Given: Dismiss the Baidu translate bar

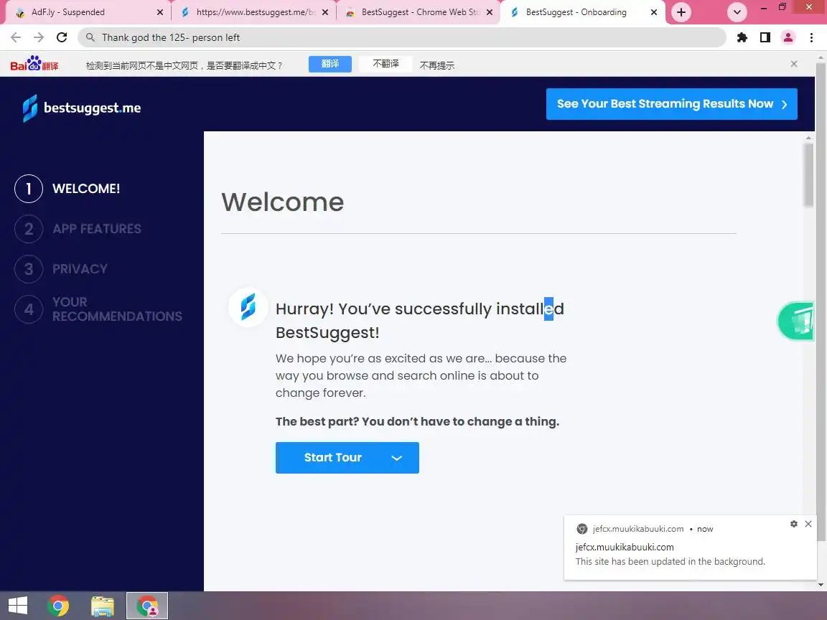Looking at the screenshot, I should (x=794, y=64).
